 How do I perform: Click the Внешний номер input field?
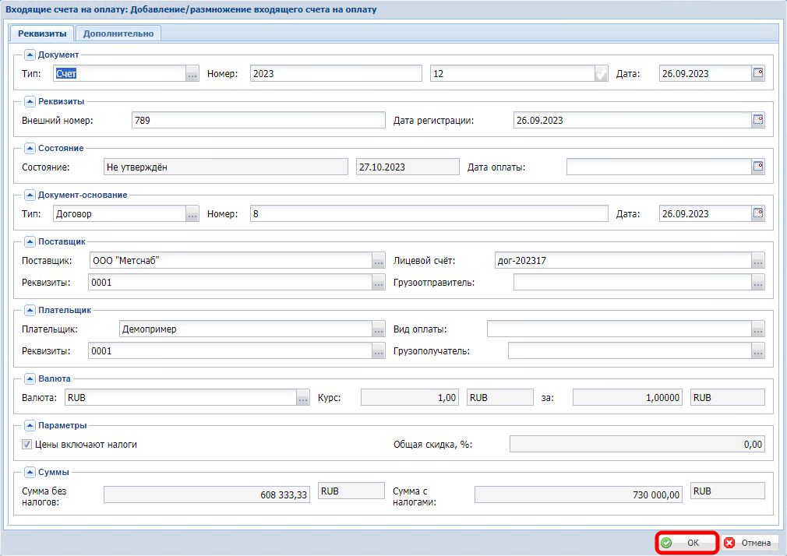pyautogui.click(x=258, y=121)
